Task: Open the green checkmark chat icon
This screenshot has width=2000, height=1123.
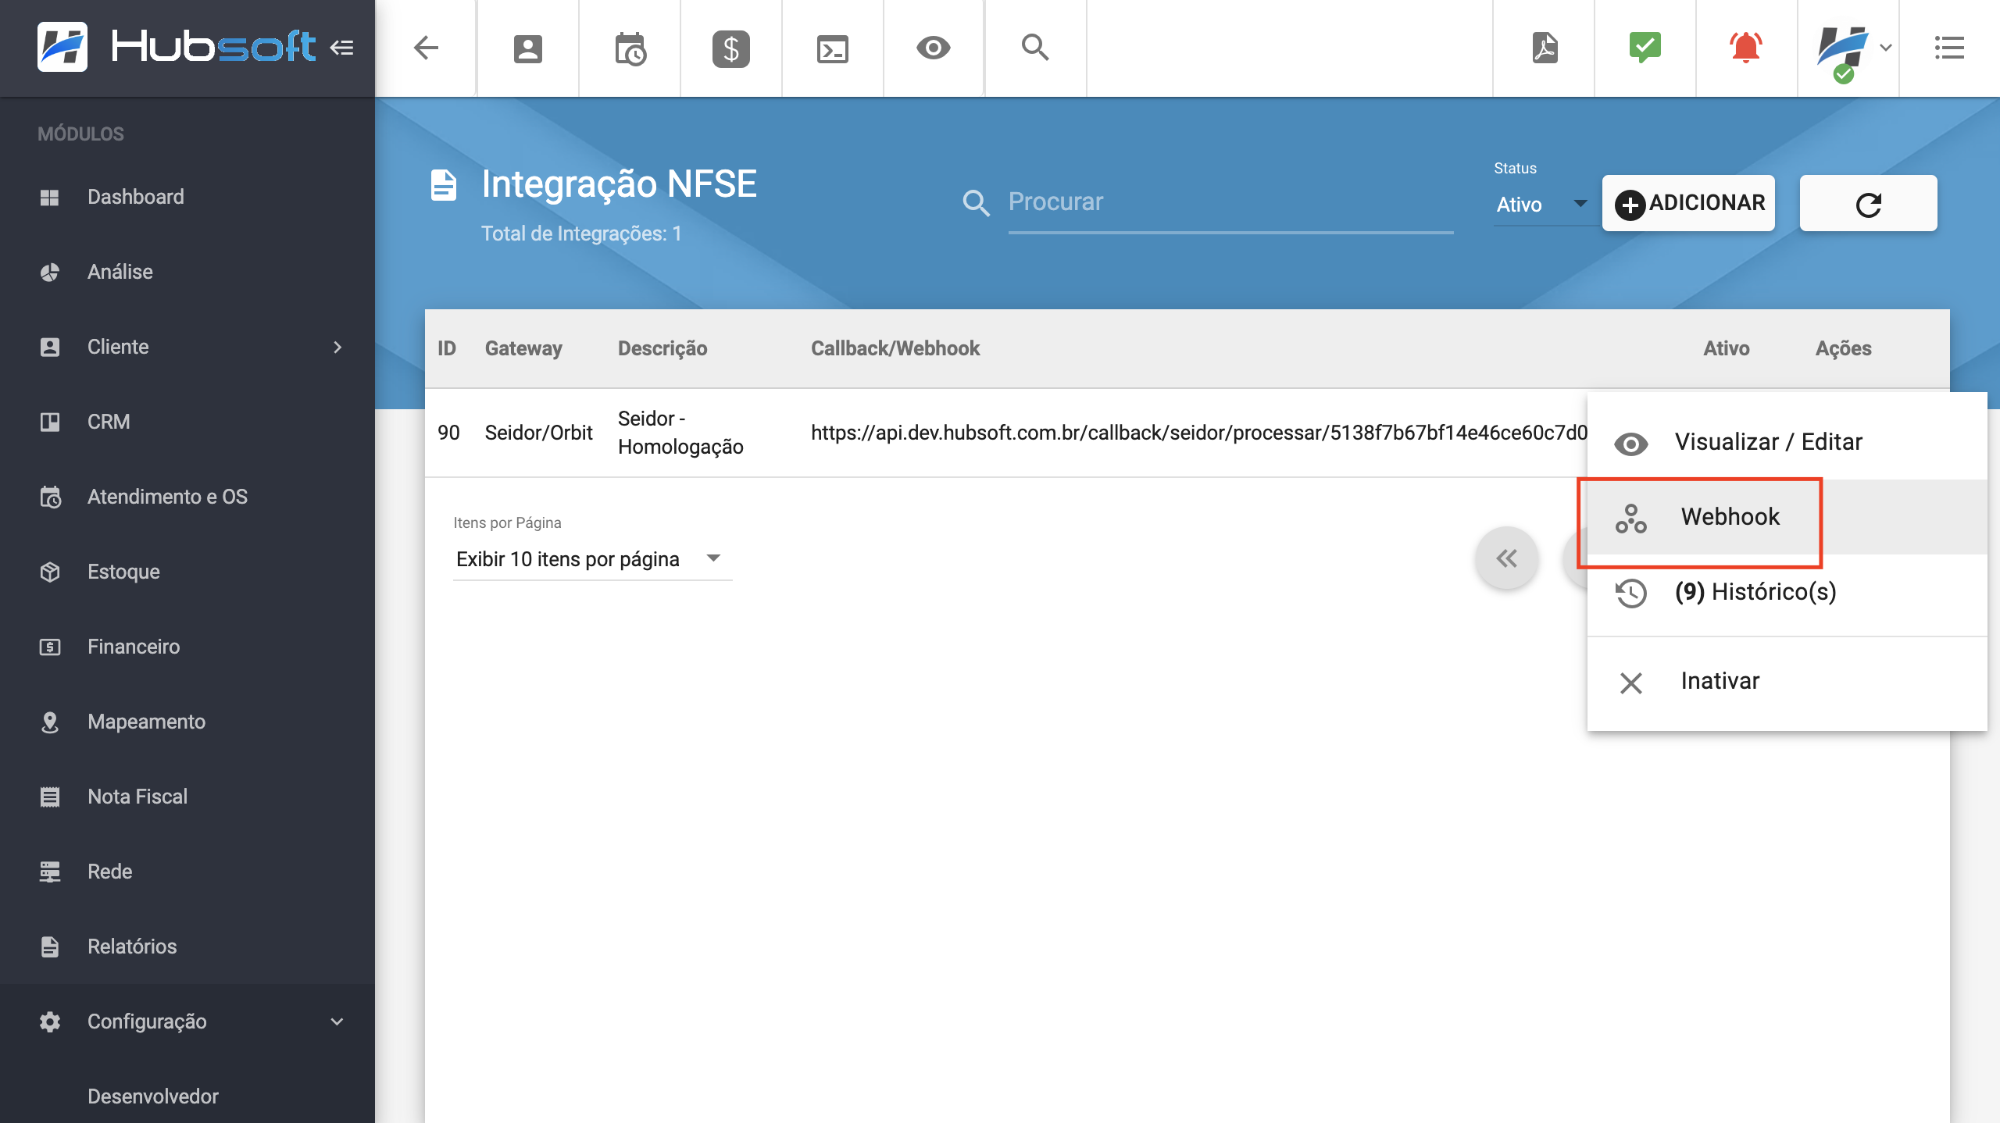Action: [1645, 48]
